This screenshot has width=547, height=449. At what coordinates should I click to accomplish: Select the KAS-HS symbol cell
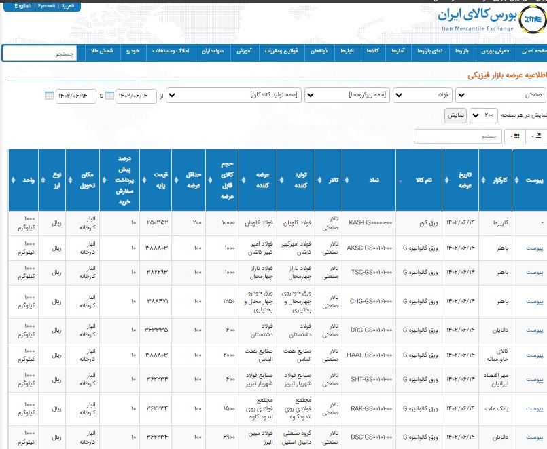click(x=370, y=223)
